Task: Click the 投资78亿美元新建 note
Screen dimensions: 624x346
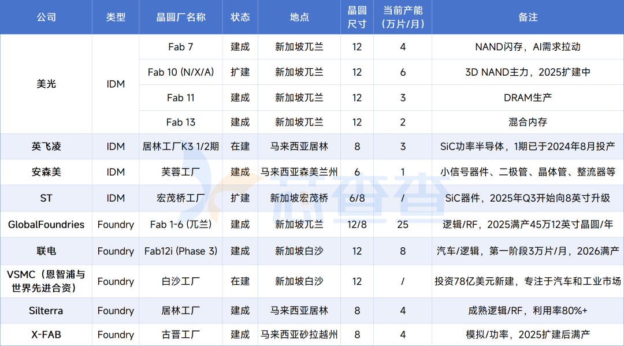Action: 528,281
